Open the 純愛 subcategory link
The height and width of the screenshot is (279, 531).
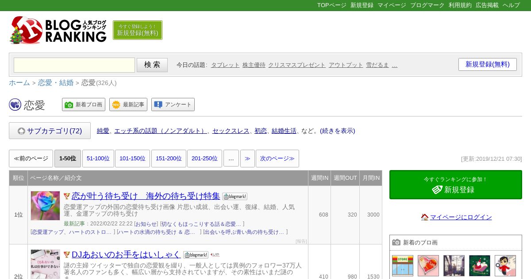click(x=103, y=131)
